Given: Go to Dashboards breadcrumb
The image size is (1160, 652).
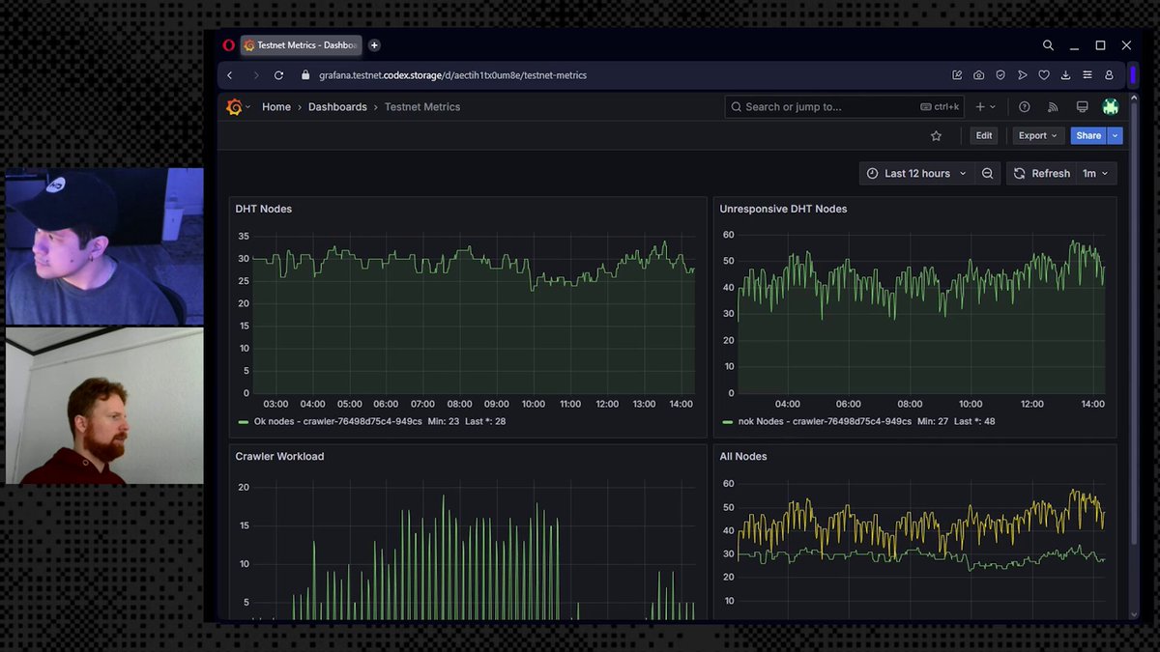Looking at the screenshot, I should pyautogui.click(x=337, y=107).
